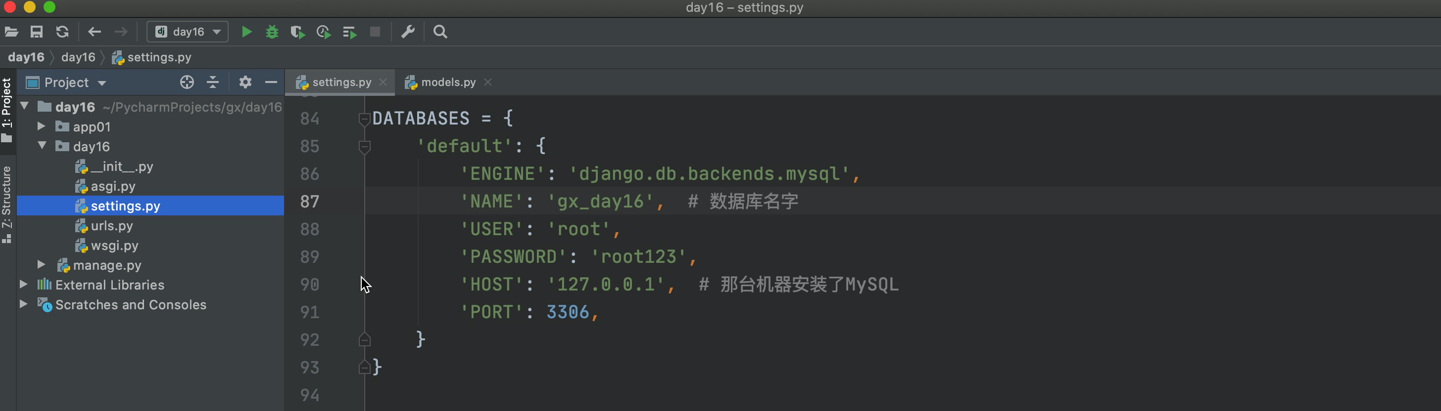This screenshot has height=411, width=1441.
Task: Click the day16 root breadcrumb
Action: click(26, 57)
